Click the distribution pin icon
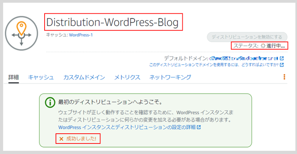The height and width of the screenshot is (154, 297). pyautogui.click(x=21, y=33)
